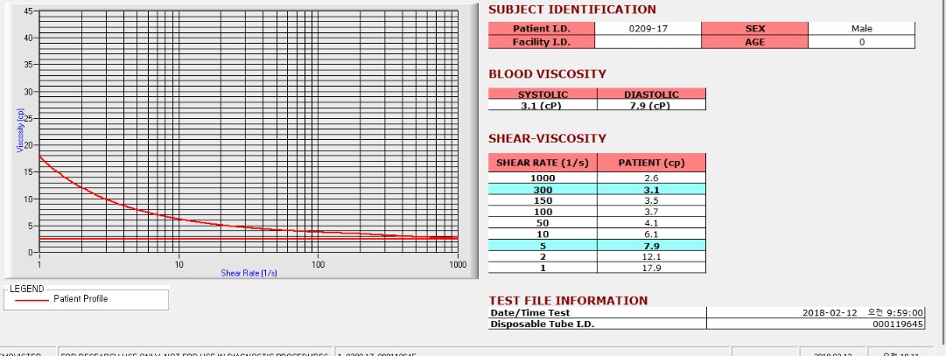Click the PATIENT (cp) column header
The image size is (946, 356).
point(651,163)
